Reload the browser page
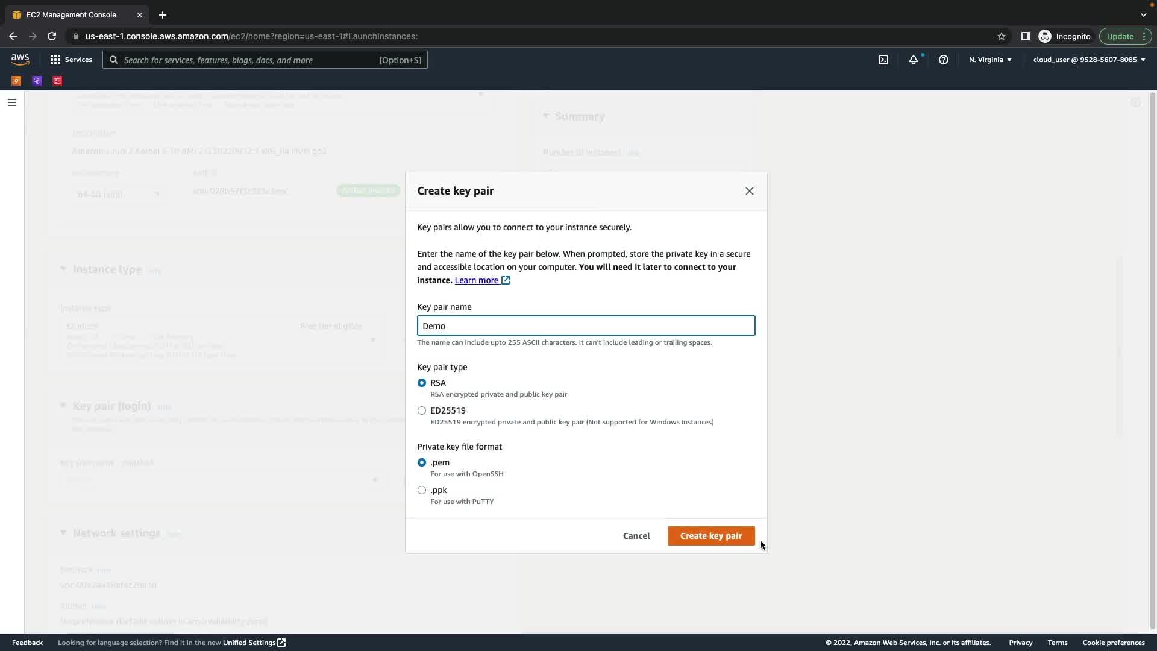Screen dimensions: 1157x651 (x=52, y=36)
